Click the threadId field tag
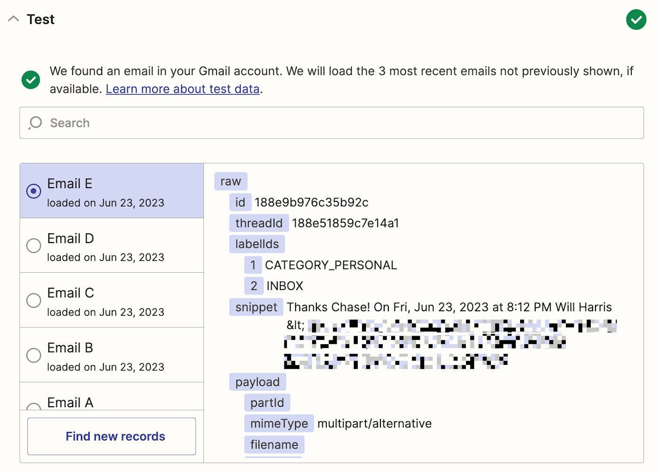659x473 pixels. pyautogui.click(x=259, y=223)
